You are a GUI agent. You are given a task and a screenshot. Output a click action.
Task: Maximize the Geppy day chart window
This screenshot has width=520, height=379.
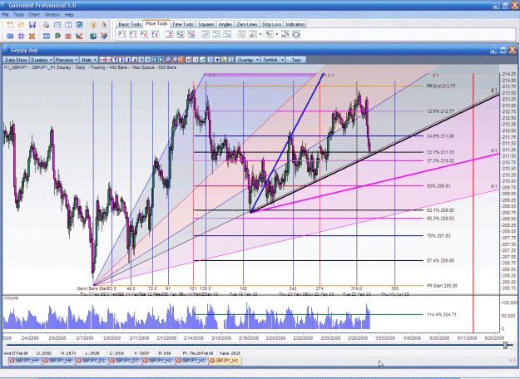tap(503, 50)
